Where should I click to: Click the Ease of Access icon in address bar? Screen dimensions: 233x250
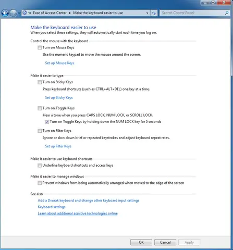(25, 13)
